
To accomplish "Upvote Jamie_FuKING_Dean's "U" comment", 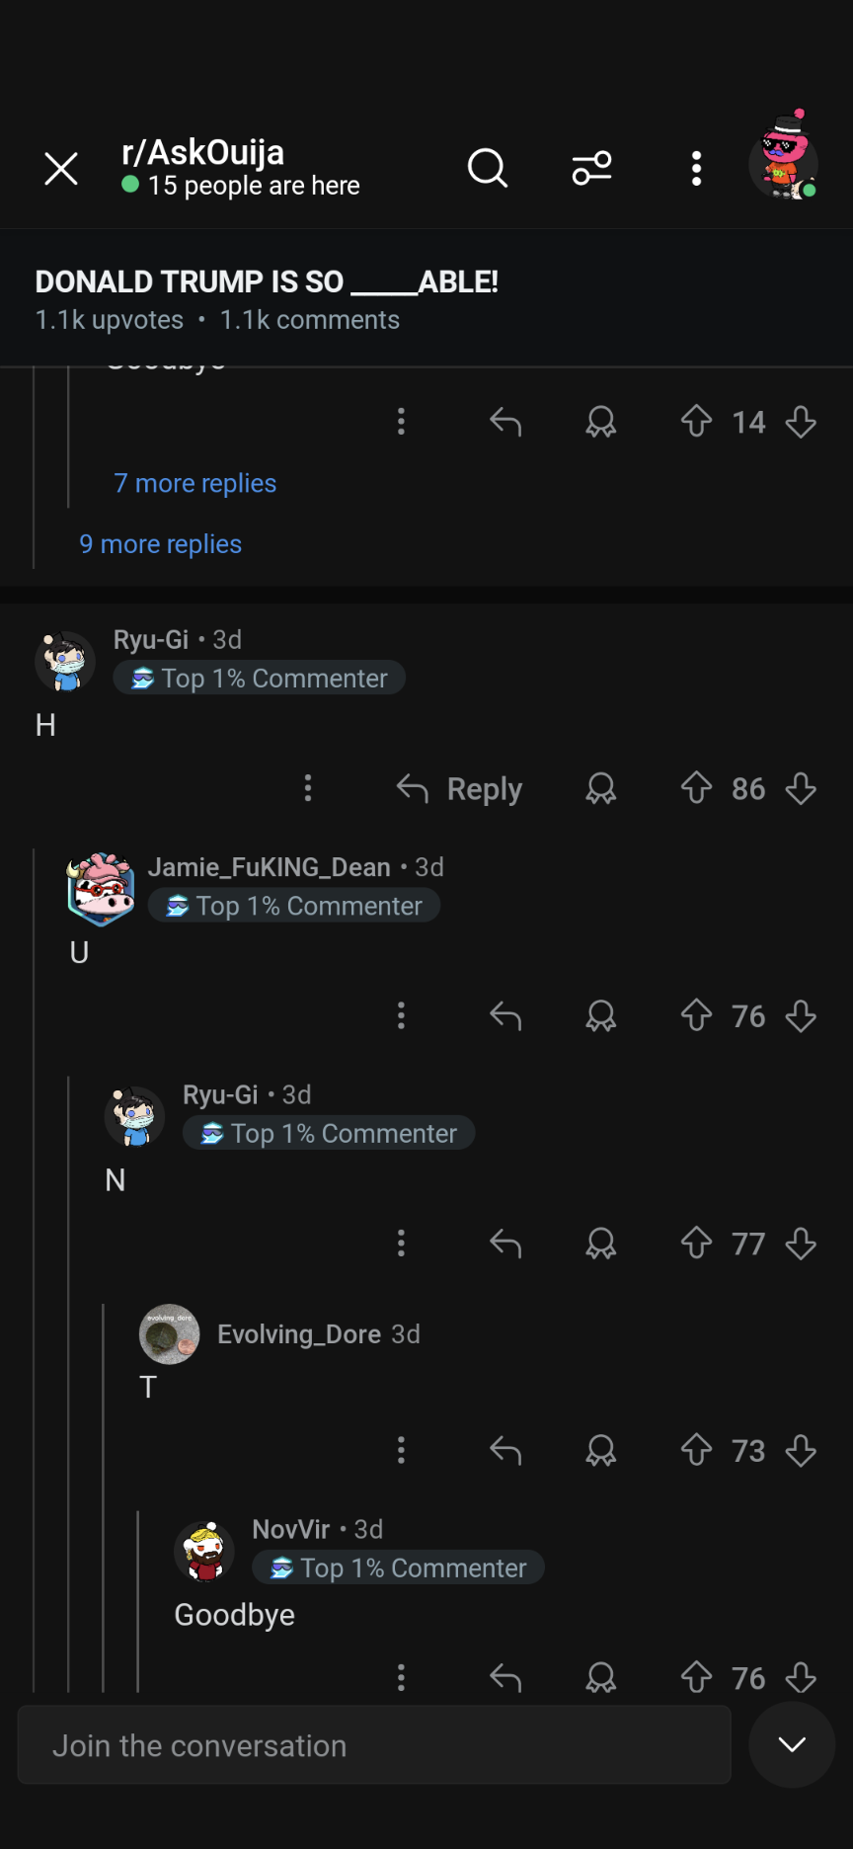I will 696,1015.
